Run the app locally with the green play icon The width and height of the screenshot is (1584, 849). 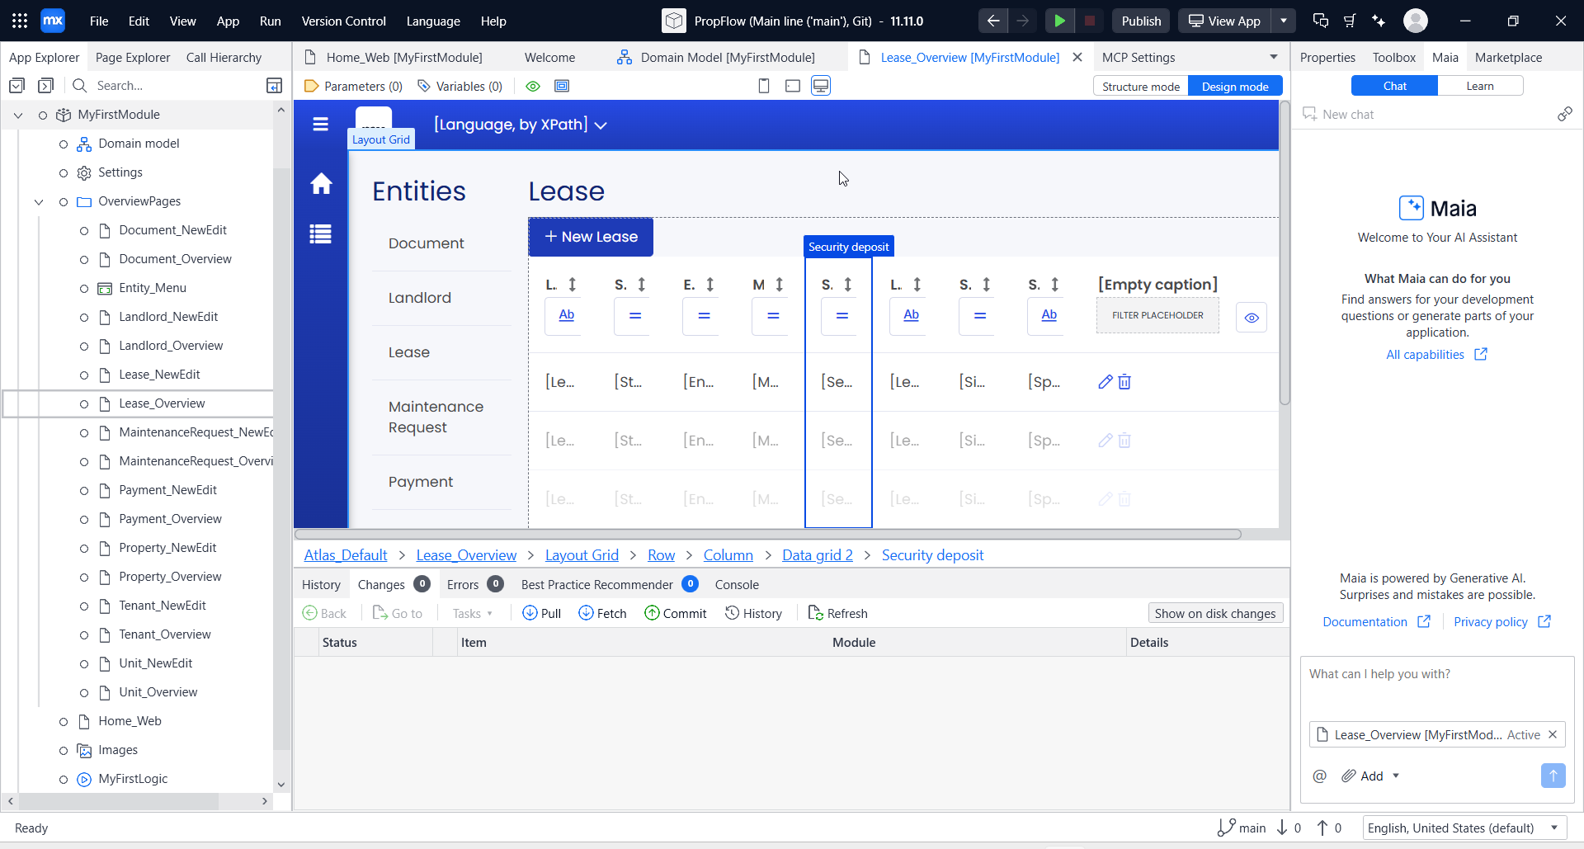tap(1060, 21)
